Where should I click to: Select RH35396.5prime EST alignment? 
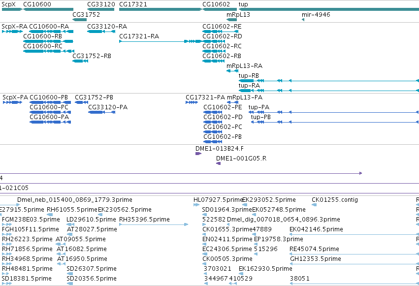coord(154,224)
